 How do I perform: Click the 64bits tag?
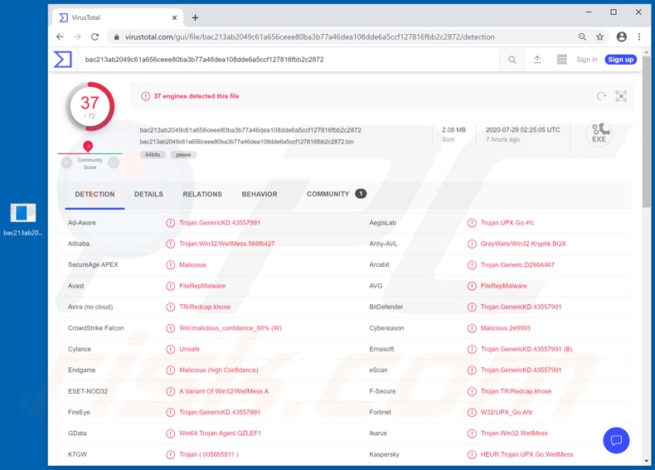coord(153,154)
